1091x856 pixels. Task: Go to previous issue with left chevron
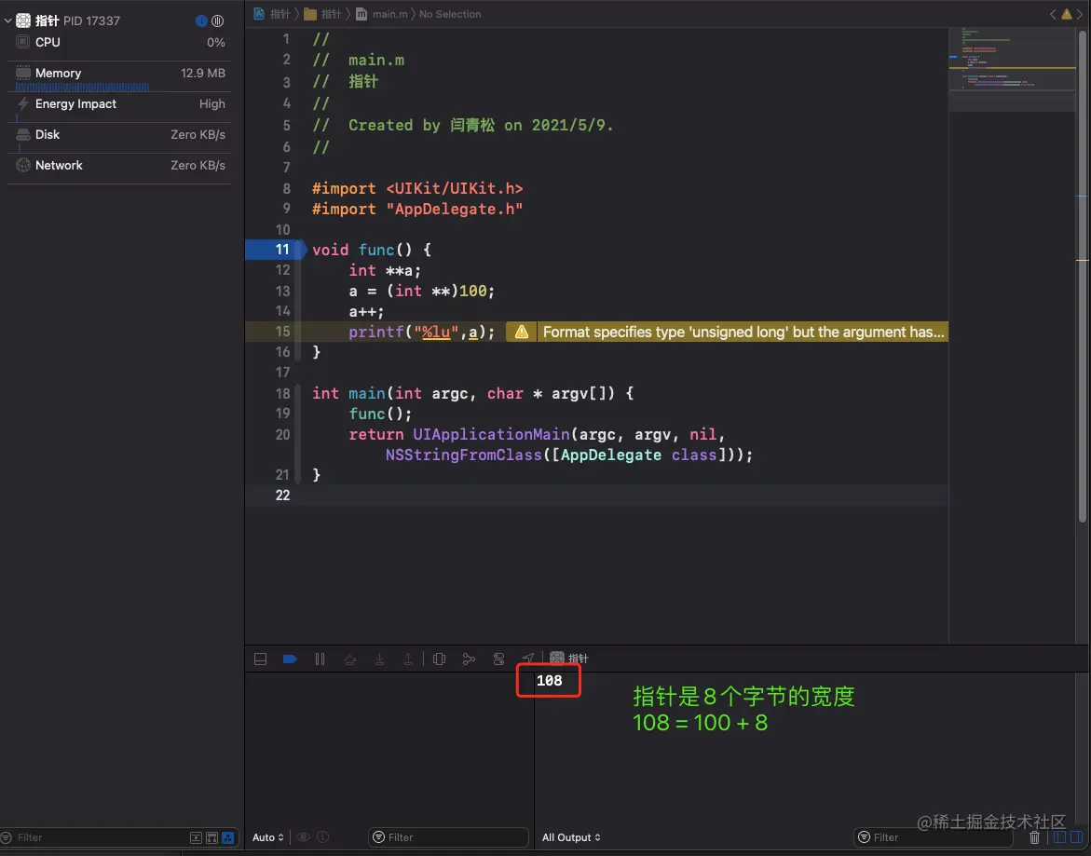(x=1052, y=14)
